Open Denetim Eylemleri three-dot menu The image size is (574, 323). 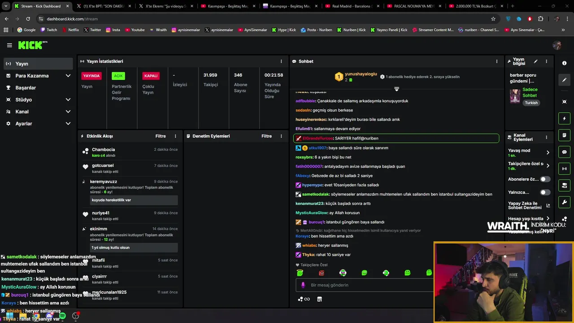[281, 136]
